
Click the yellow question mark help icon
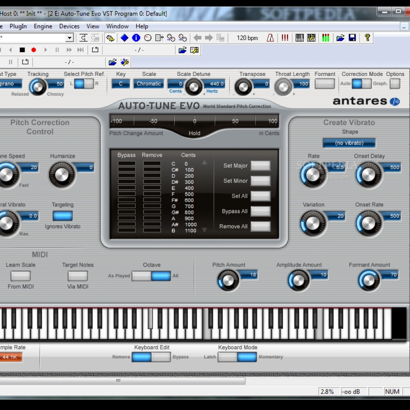coord(367,38)
